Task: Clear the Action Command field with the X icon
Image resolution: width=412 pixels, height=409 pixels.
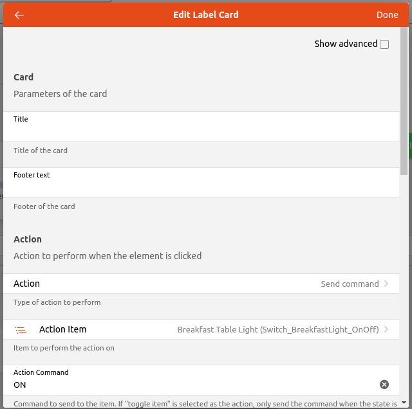Action: (384, 385)
